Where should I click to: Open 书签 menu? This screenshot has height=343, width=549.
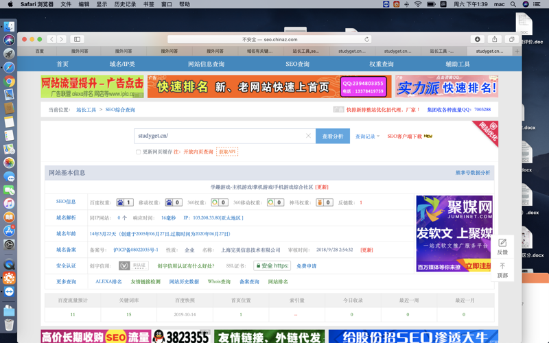(x=149, y=4)
